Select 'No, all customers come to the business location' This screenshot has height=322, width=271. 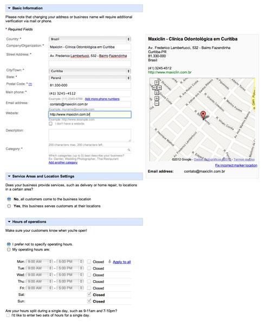coord(9,199)
